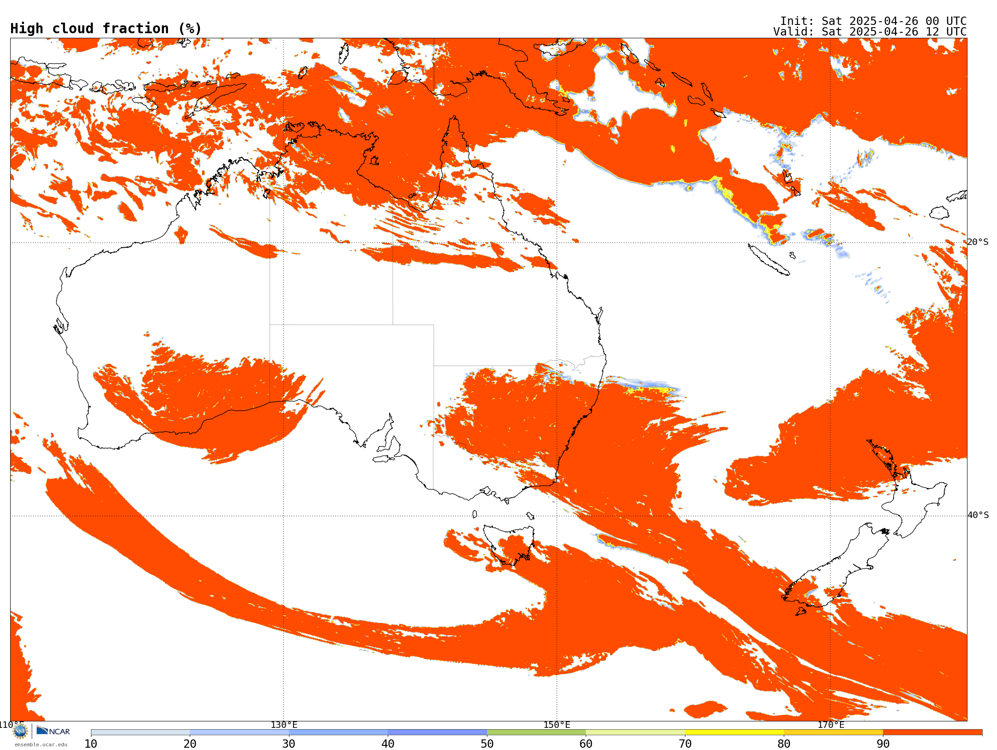
Task: Click the 130°E longitude label
Action: 284,725
